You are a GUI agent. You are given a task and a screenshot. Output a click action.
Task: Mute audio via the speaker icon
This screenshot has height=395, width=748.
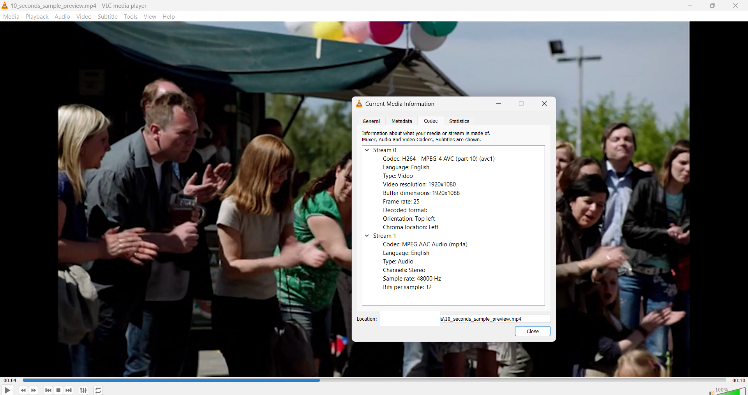tap(711, 393)
